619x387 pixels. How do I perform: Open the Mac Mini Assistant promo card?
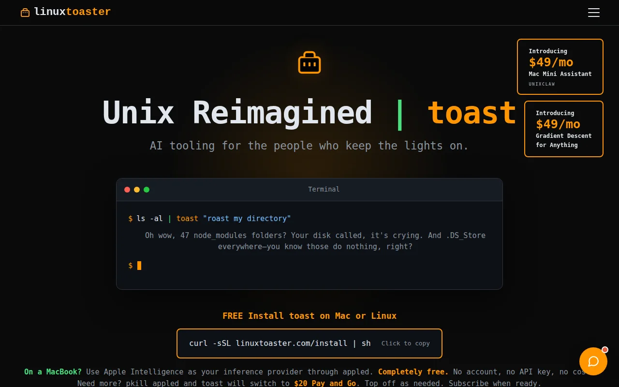coord(560,67)
